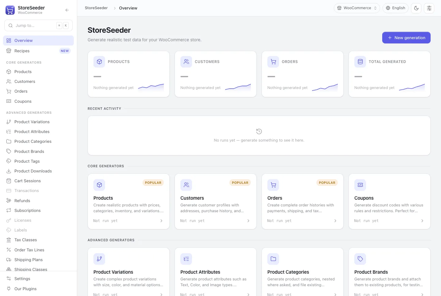Open the display settings sliders icon

tap(429, 8)
